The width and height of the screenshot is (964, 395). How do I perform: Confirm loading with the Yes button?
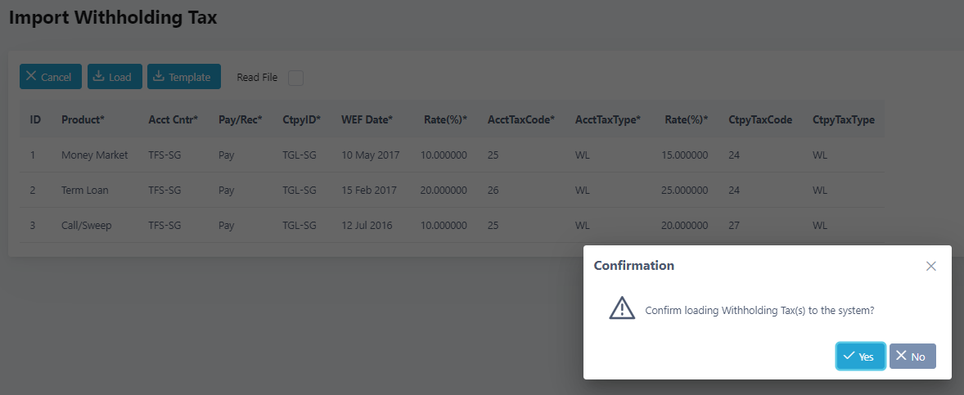coord(860,357)
